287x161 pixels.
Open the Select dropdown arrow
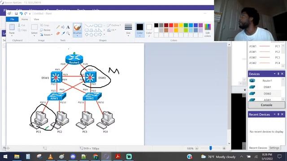tap(34, 35)
